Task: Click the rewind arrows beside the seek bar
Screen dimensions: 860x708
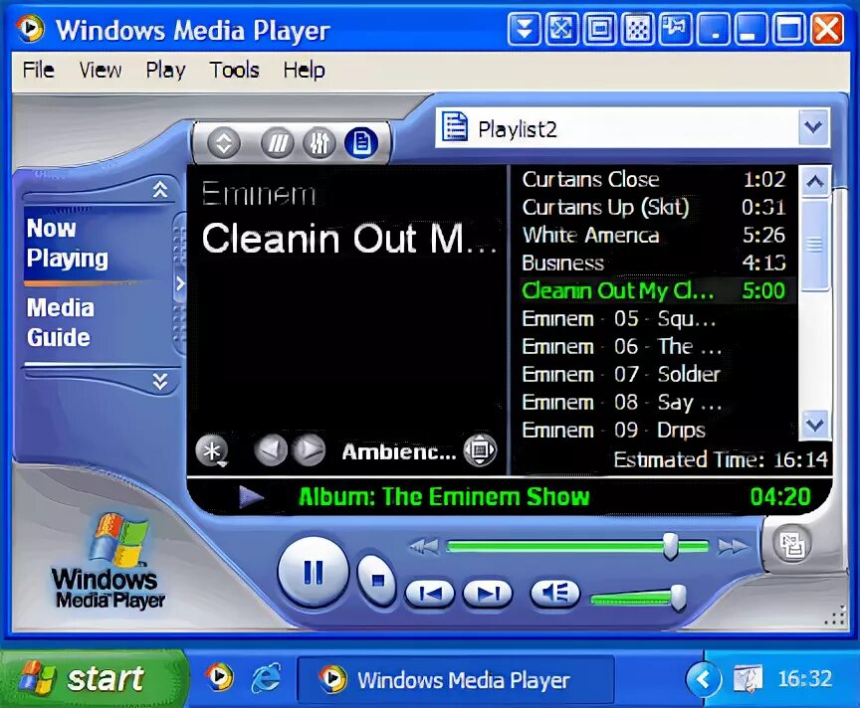Action: tap(424, 546)
